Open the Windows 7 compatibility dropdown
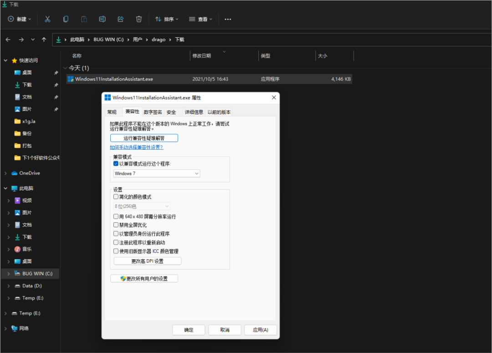 click(157, 174)
